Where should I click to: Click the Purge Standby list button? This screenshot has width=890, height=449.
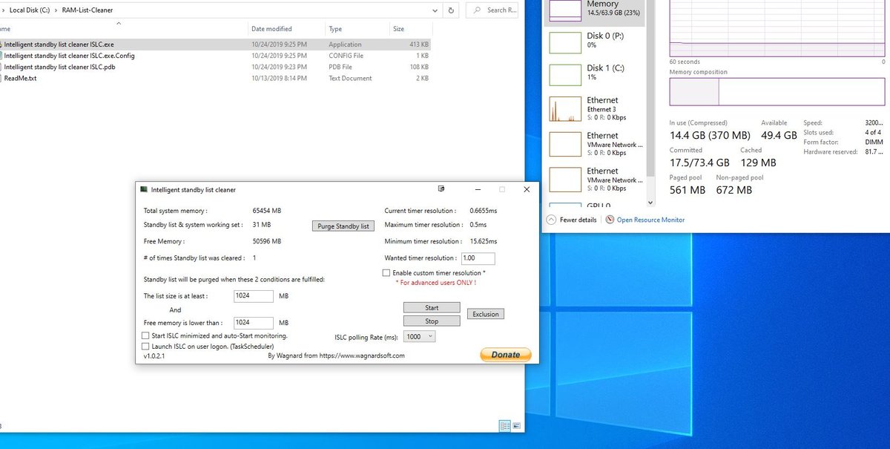pos(343,226)
